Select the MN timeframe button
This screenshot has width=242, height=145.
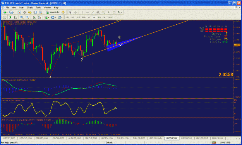pos(110,17)
